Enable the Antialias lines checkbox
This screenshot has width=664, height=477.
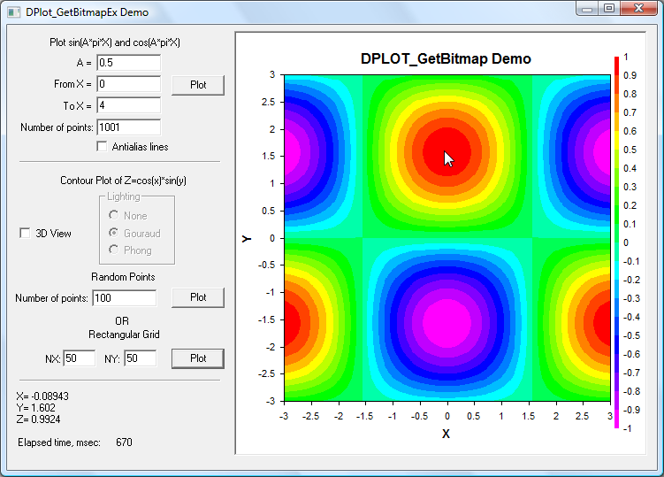102,146
